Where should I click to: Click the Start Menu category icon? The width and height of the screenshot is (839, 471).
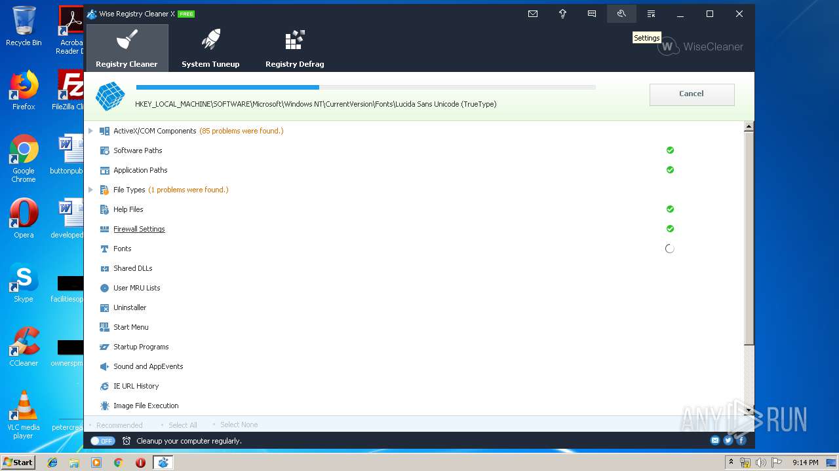(x=104, y=327)
